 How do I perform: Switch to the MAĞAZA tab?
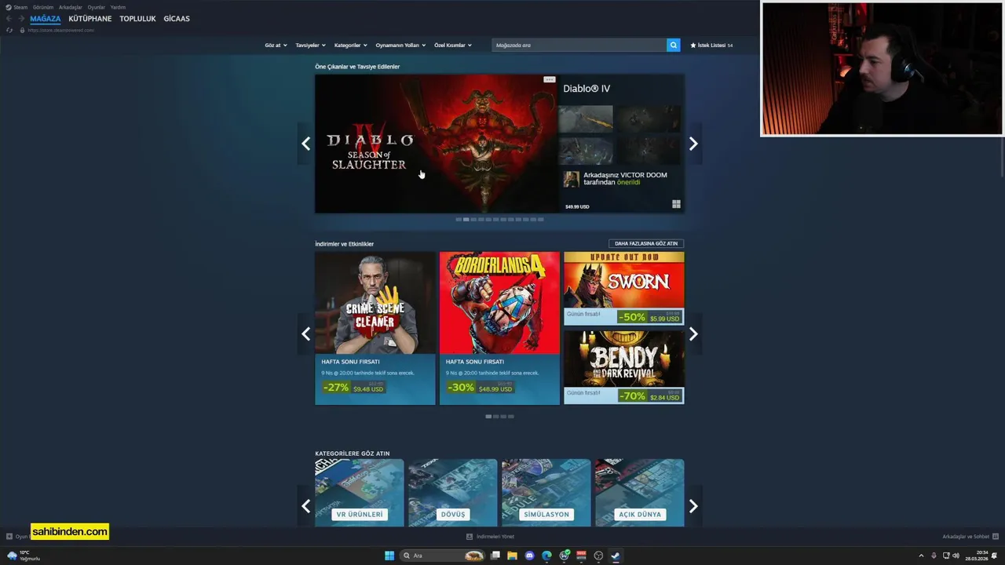click(x=45, y=18)
